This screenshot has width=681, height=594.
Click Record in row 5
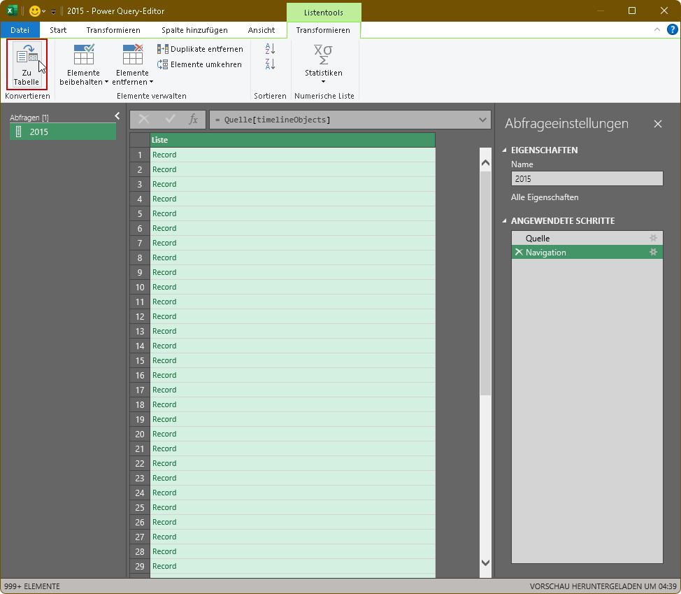coord(165,213)
